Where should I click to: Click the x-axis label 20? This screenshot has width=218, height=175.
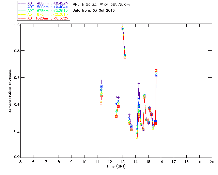click(212, 162)
